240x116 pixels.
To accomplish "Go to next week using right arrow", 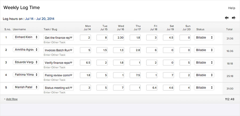I will tap(234, 18).
